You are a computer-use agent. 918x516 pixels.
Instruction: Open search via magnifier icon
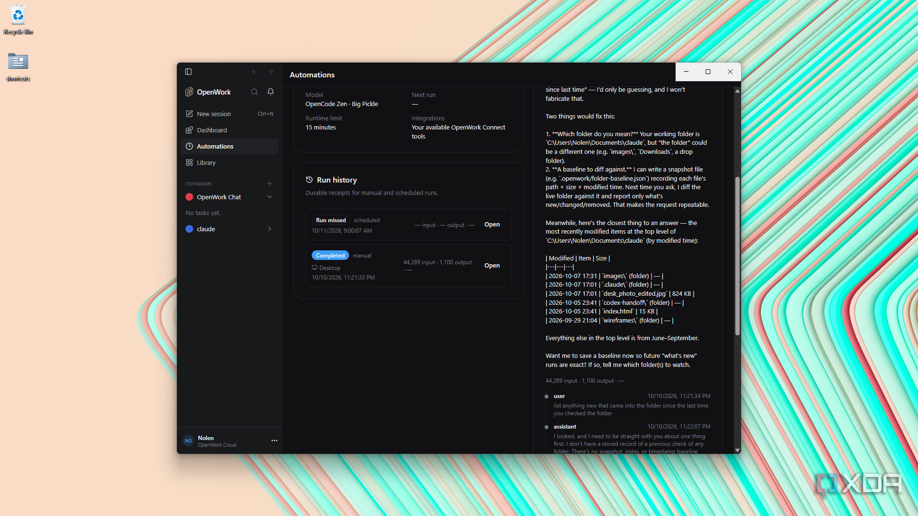254,92
